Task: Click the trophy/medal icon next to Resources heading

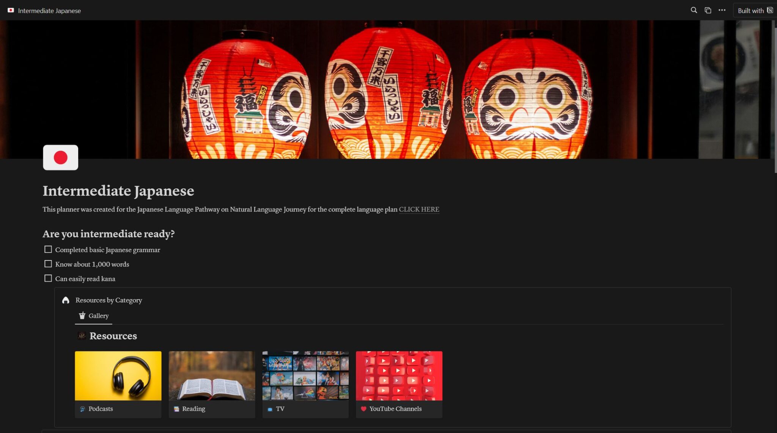Action: [x=82, y=336]
